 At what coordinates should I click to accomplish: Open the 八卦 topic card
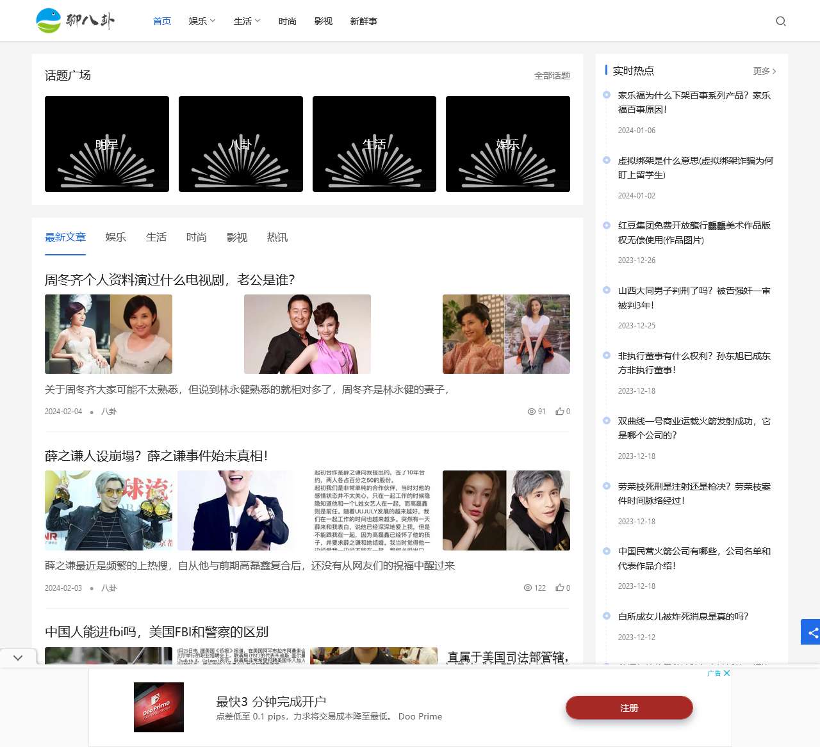(241, 144)
